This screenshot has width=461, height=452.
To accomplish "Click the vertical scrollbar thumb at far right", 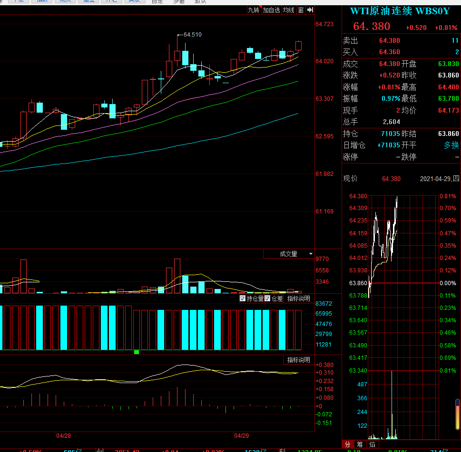I will 458,414.
